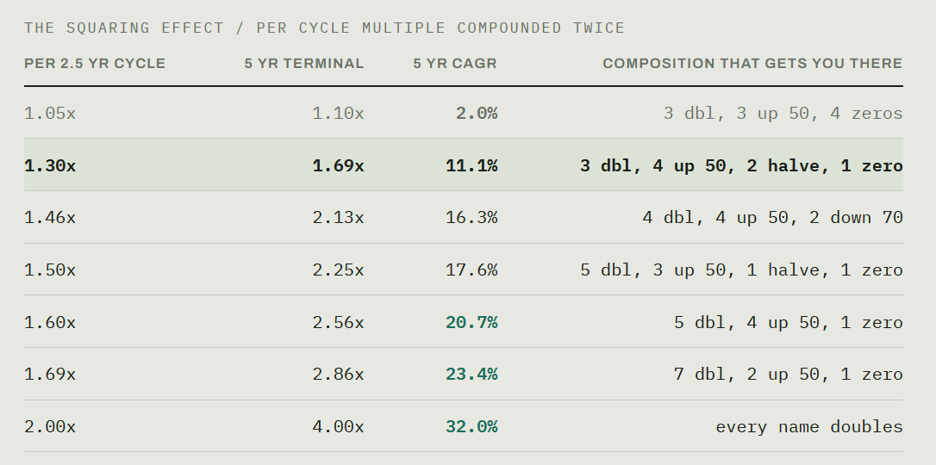Image resolution: width=936 pixels, height=465 pixels.
Task: Click the 17.6% CAGR cell
Action: (x=471, y=270)
